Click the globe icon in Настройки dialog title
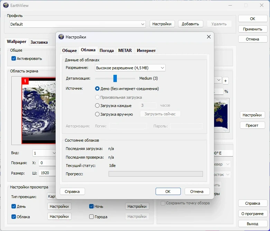Viewport: 270px width, 231px height. pyautogui.click(x=61, y=37)
